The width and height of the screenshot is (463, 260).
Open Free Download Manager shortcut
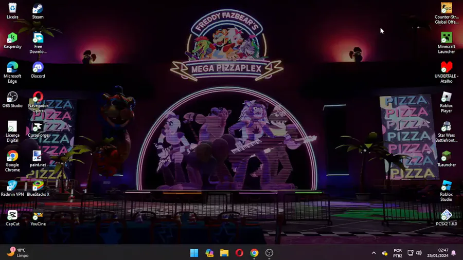tap(38, 43)
